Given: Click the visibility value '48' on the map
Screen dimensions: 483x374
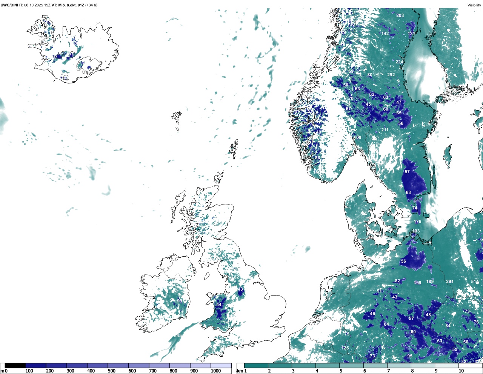Looking at the screenshot, I should (x=428, y=315).
